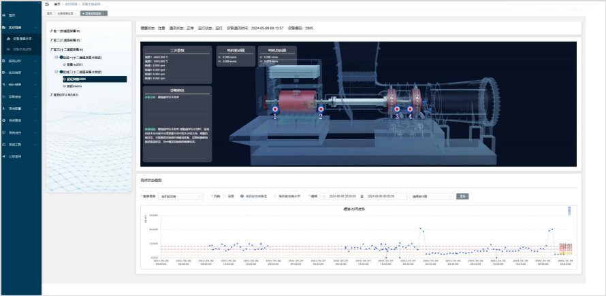This screenshot has height=296, width=606.
Task: Click the 工艺参数 panel header
Action: pos(178,50)
